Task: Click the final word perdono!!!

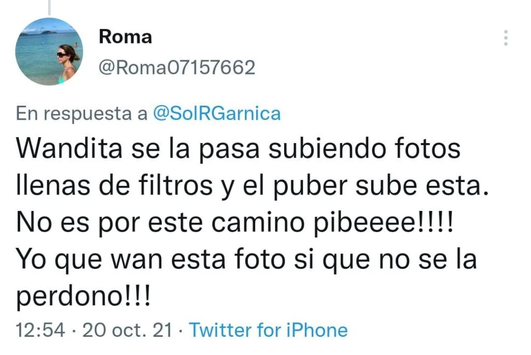Action: click(83, 297)
